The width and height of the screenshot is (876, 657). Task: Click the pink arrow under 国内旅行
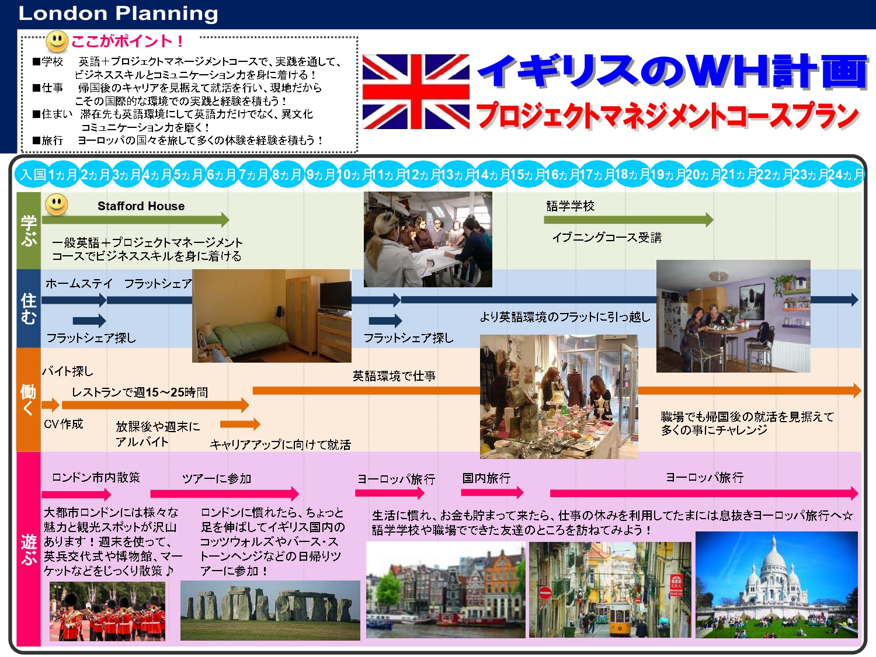point(492,492)
